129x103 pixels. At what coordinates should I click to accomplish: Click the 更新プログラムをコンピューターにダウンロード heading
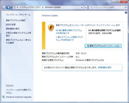point(88,25)
